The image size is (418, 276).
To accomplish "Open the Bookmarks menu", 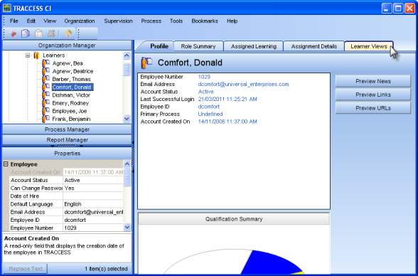I will [x=205, y=21].
